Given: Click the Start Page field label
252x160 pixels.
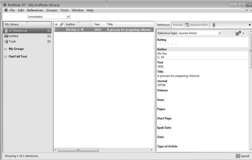Looking at the screenshot, I should tap(164, 118).
